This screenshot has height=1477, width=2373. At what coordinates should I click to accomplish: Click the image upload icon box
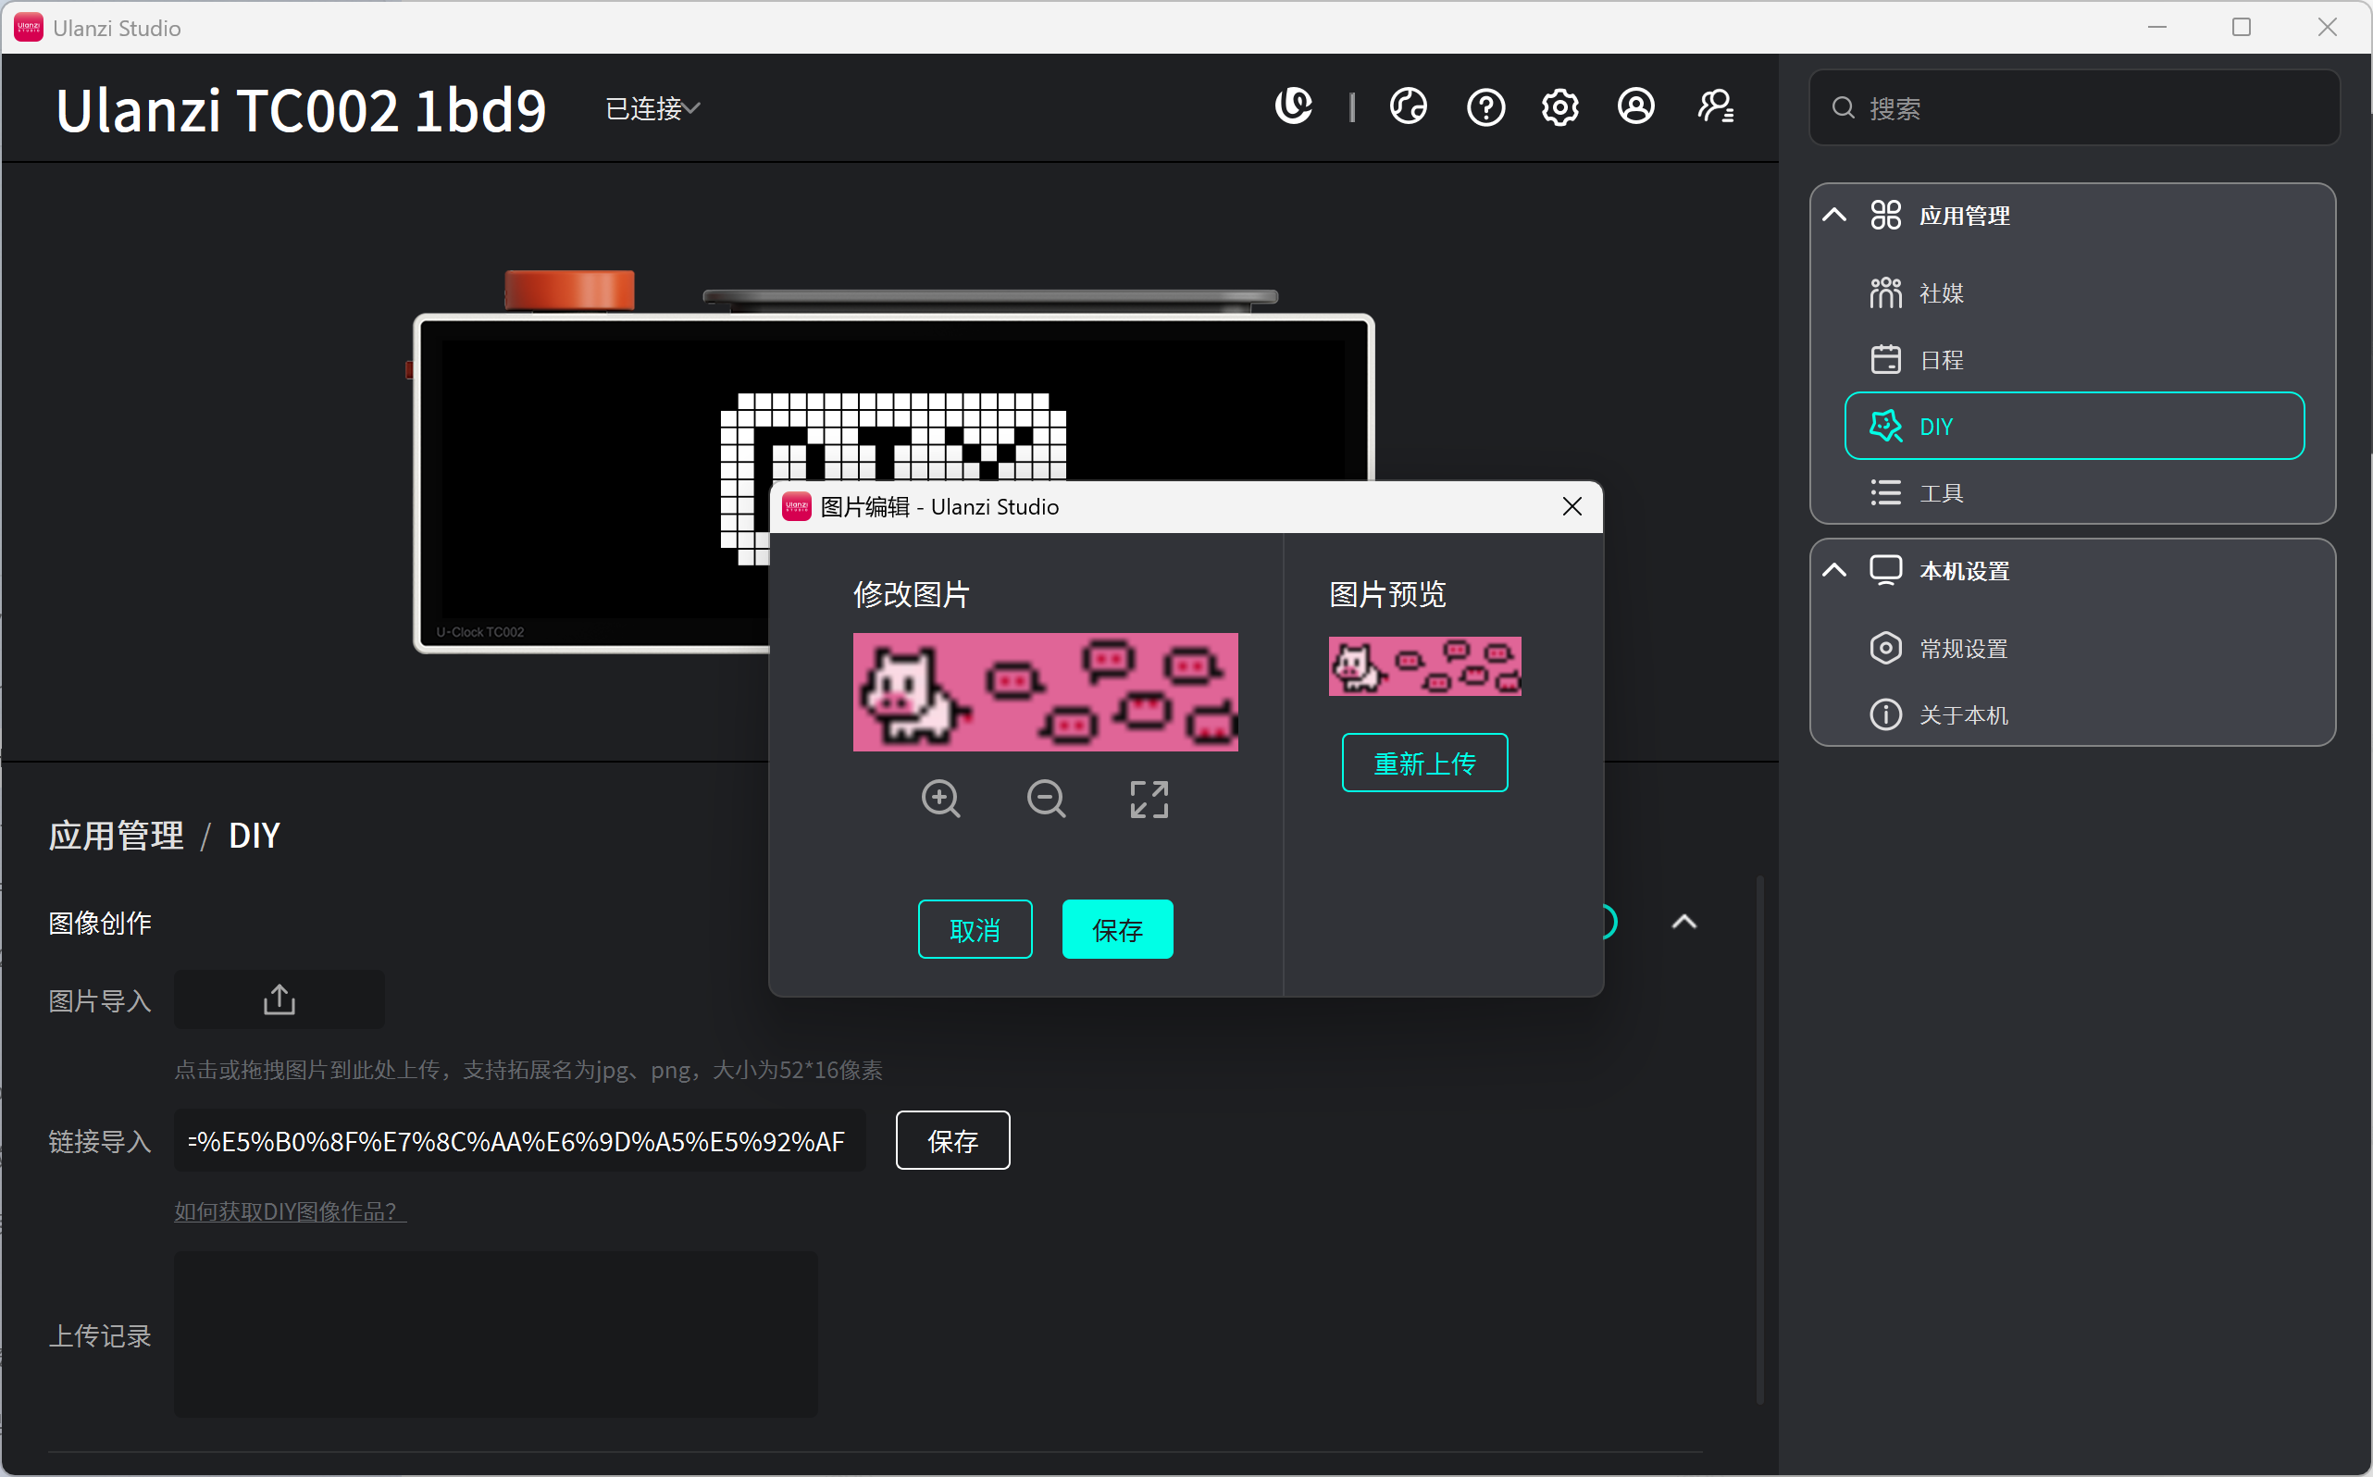coord(280,999)
